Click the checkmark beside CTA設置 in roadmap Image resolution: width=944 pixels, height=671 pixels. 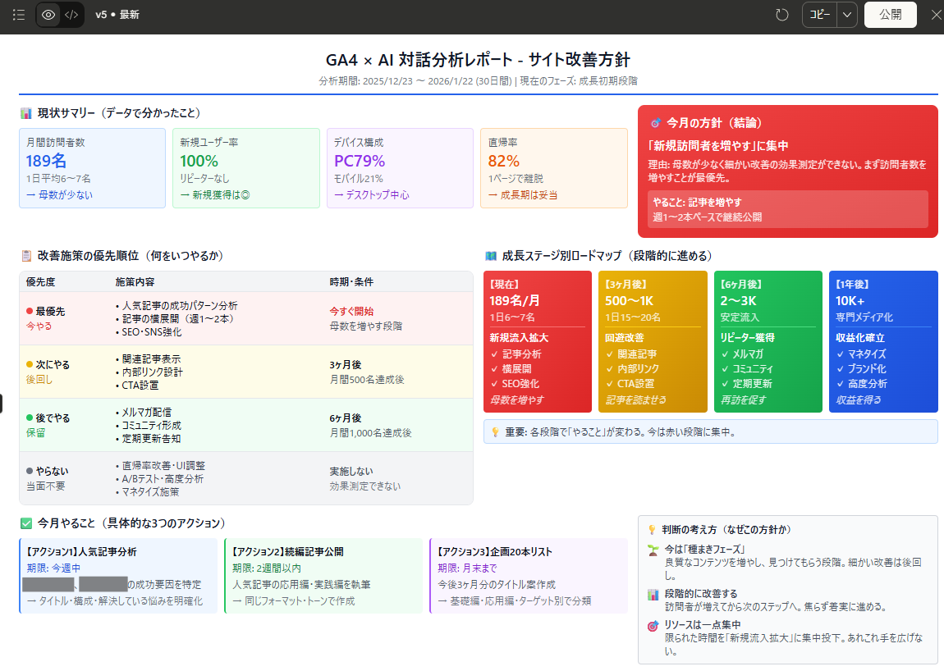tap(609, 384)
